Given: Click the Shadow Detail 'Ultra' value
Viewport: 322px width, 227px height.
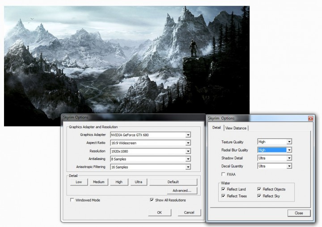Looking at the screenshot, I should click(262, 158).
